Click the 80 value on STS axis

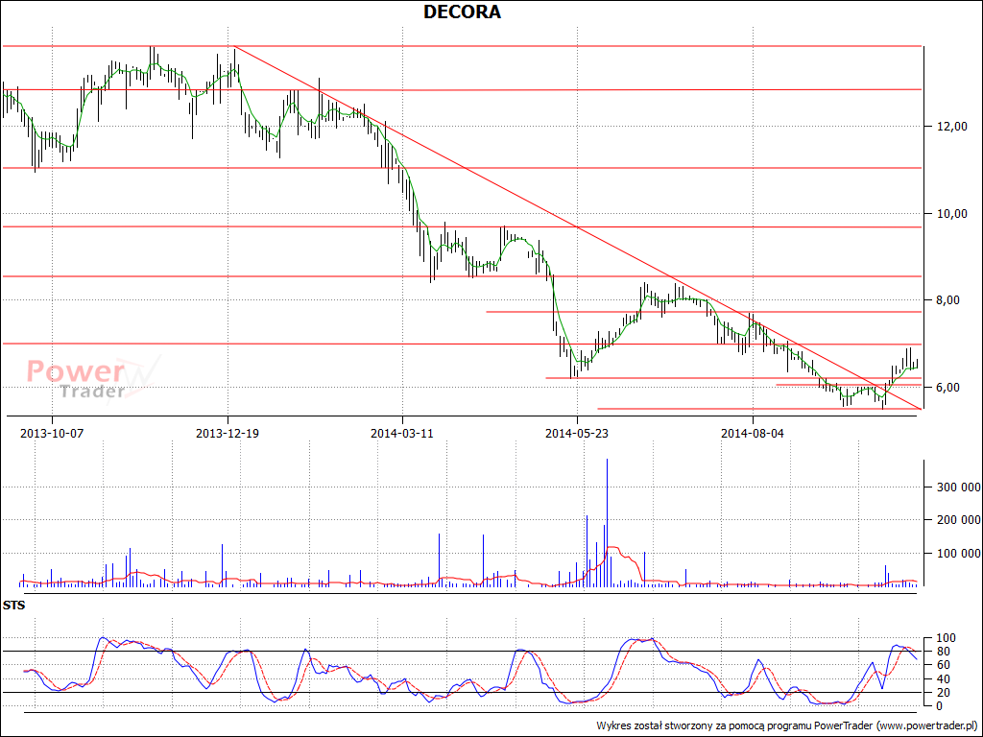(x=944, y=652)
